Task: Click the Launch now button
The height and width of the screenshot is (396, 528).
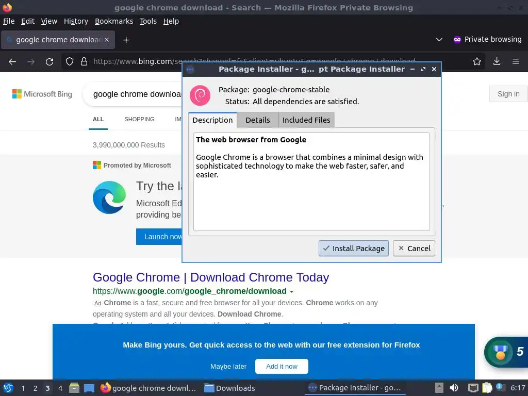Action: (x=159, y=237)
